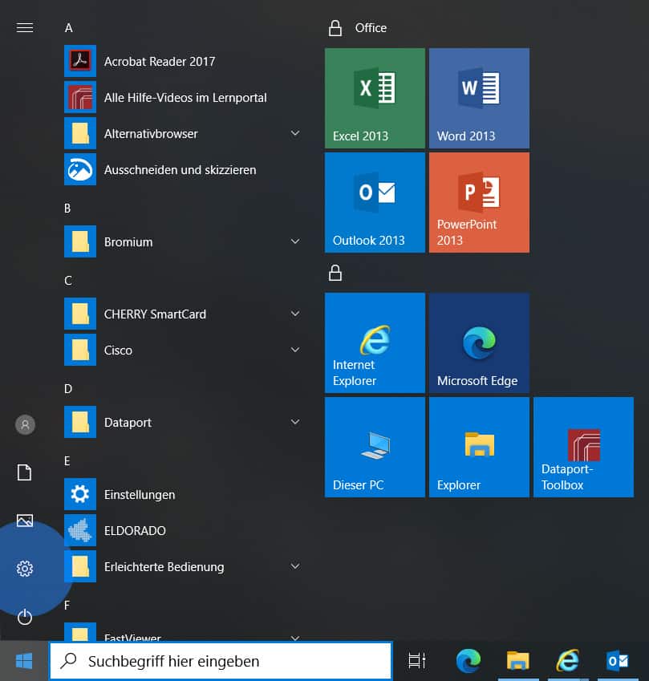The image size is (649, 681).
Task: Open Outlook from the taskbar
Action: point(618,661)
